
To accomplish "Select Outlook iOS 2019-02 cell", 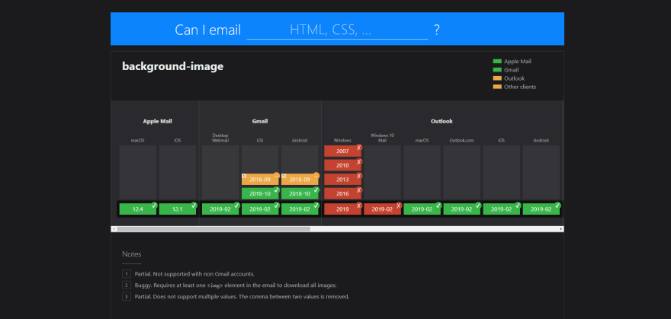I will [x=502, y=209].
